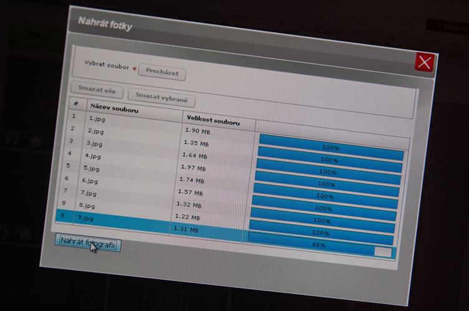Click row number 9 in the # column
The width and height of the screenshot is (469, 311).
tap(62, 215)
